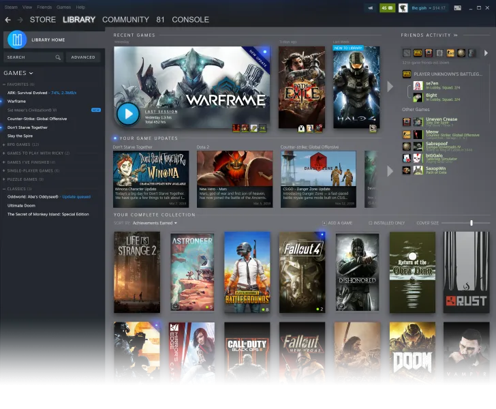Viewport: 496px width, 409px height.
Task: Open the Sort By Achievements Earned dropdown
Action: (155, 223)
